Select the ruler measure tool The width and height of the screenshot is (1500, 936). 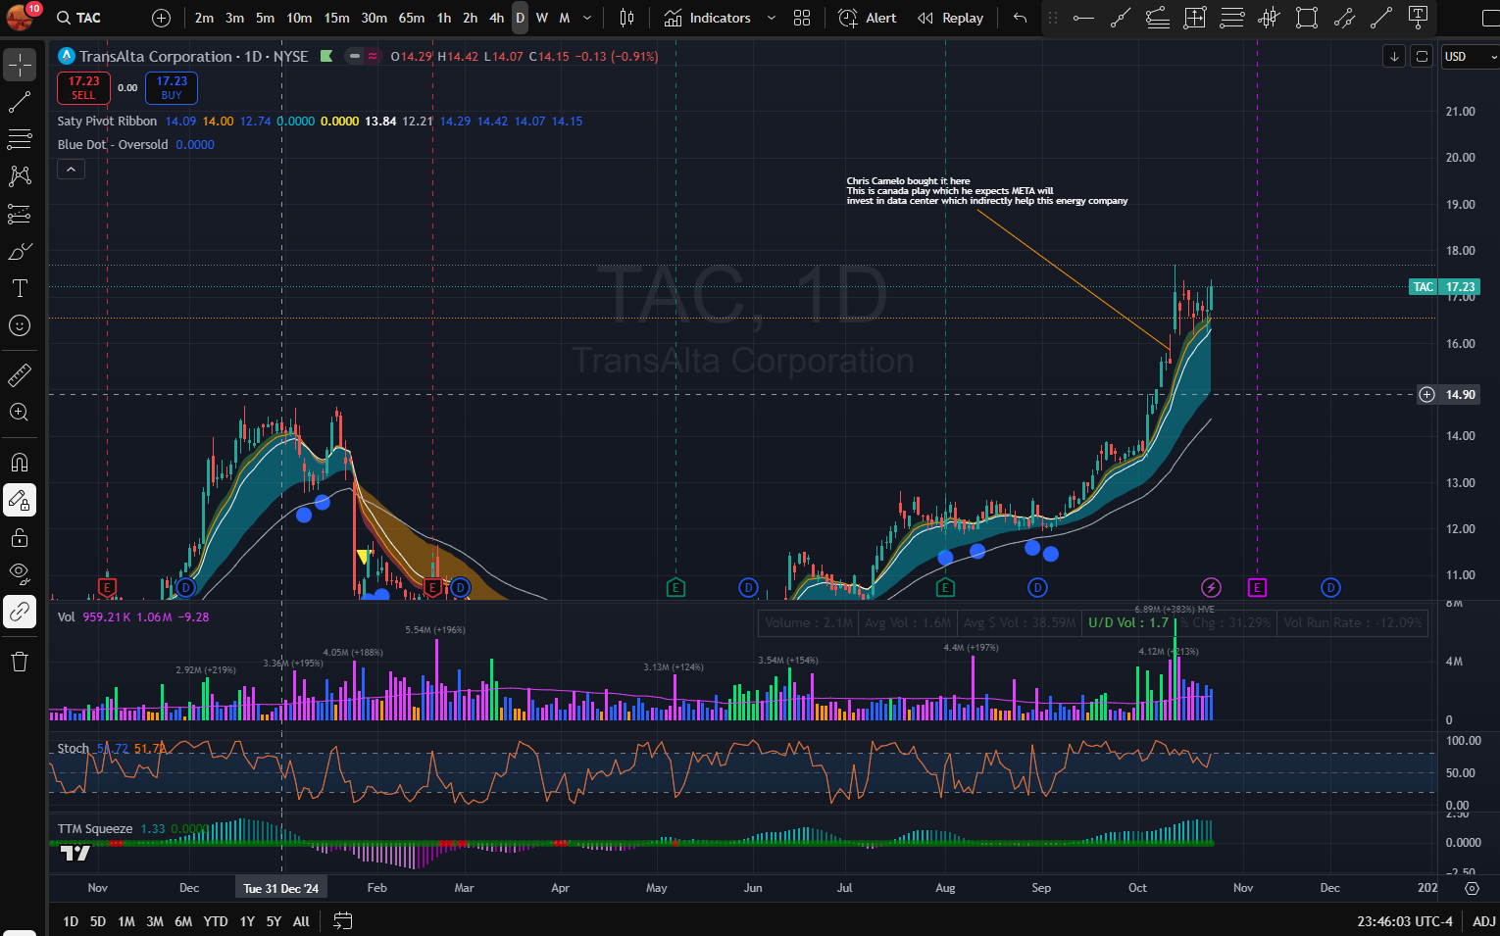[x=20, y=374]
